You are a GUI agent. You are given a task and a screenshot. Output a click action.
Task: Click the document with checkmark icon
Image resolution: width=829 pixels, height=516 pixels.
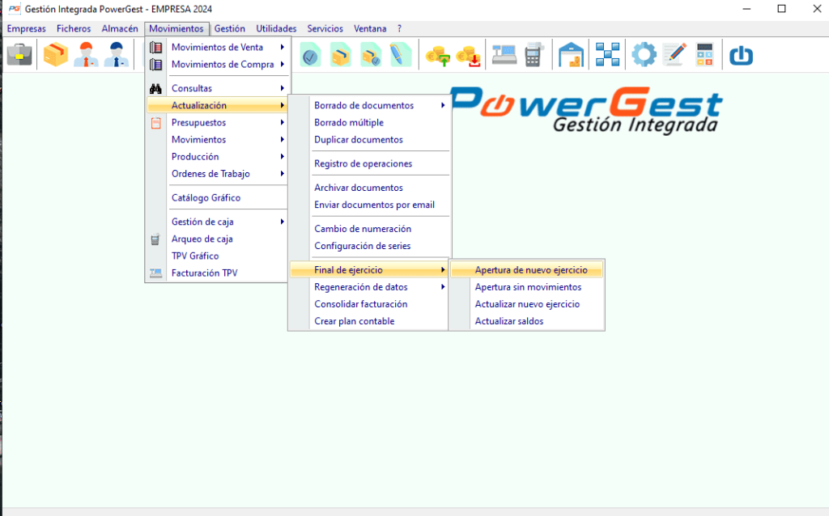click(x=310, y=54)
